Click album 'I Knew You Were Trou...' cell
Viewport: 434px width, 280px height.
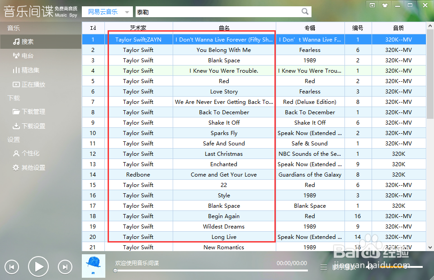click(310, 71)
